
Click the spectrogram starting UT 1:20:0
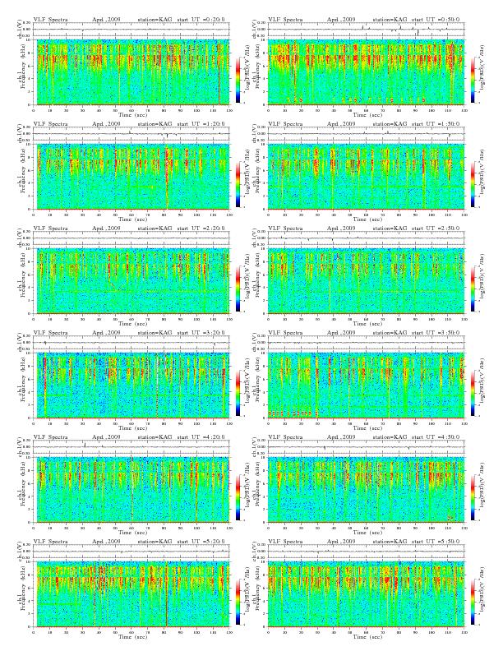click(x=132, y=177)
